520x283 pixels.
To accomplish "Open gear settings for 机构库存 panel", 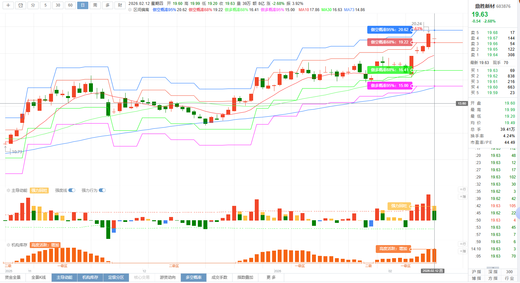I will click(8, 245).
